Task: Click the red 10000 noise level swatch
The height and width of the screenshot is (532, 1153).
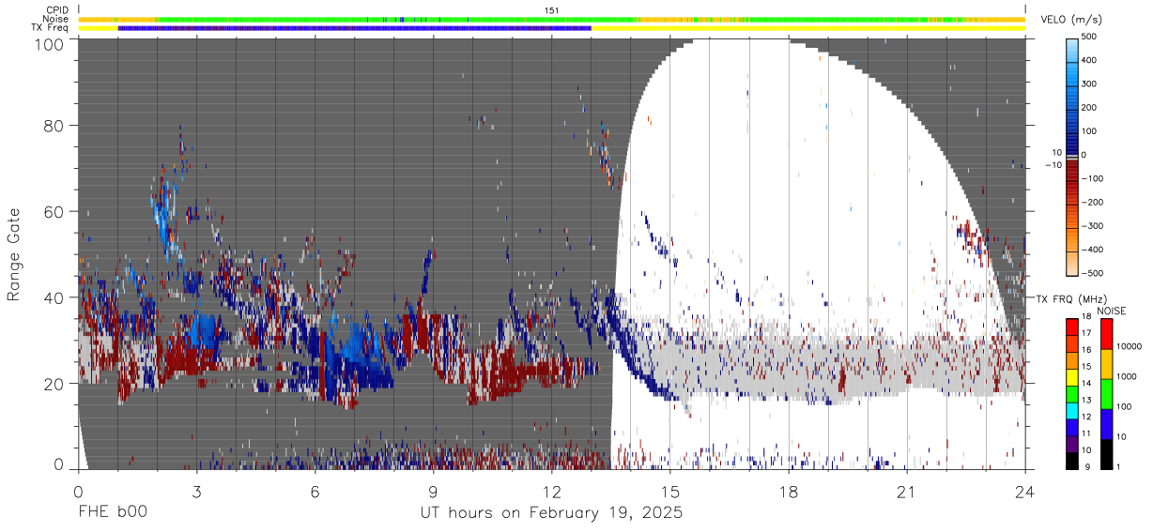Action: coord(1106,333)
